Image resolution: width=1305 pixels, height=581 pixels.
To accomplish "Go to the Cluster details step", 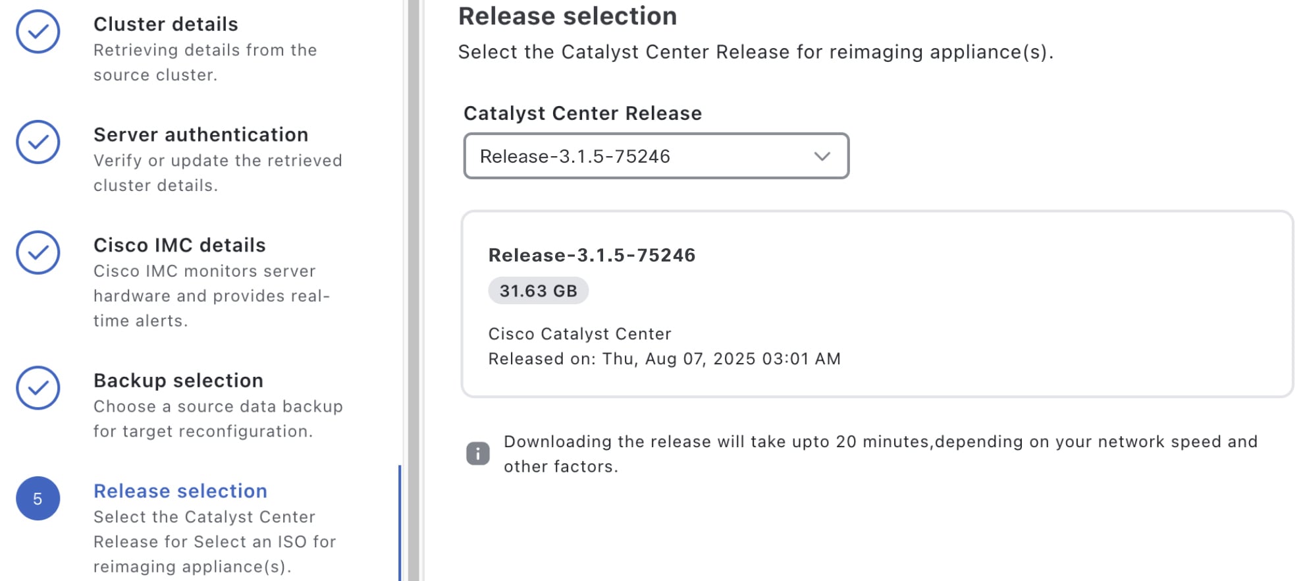I will (166, 24).
